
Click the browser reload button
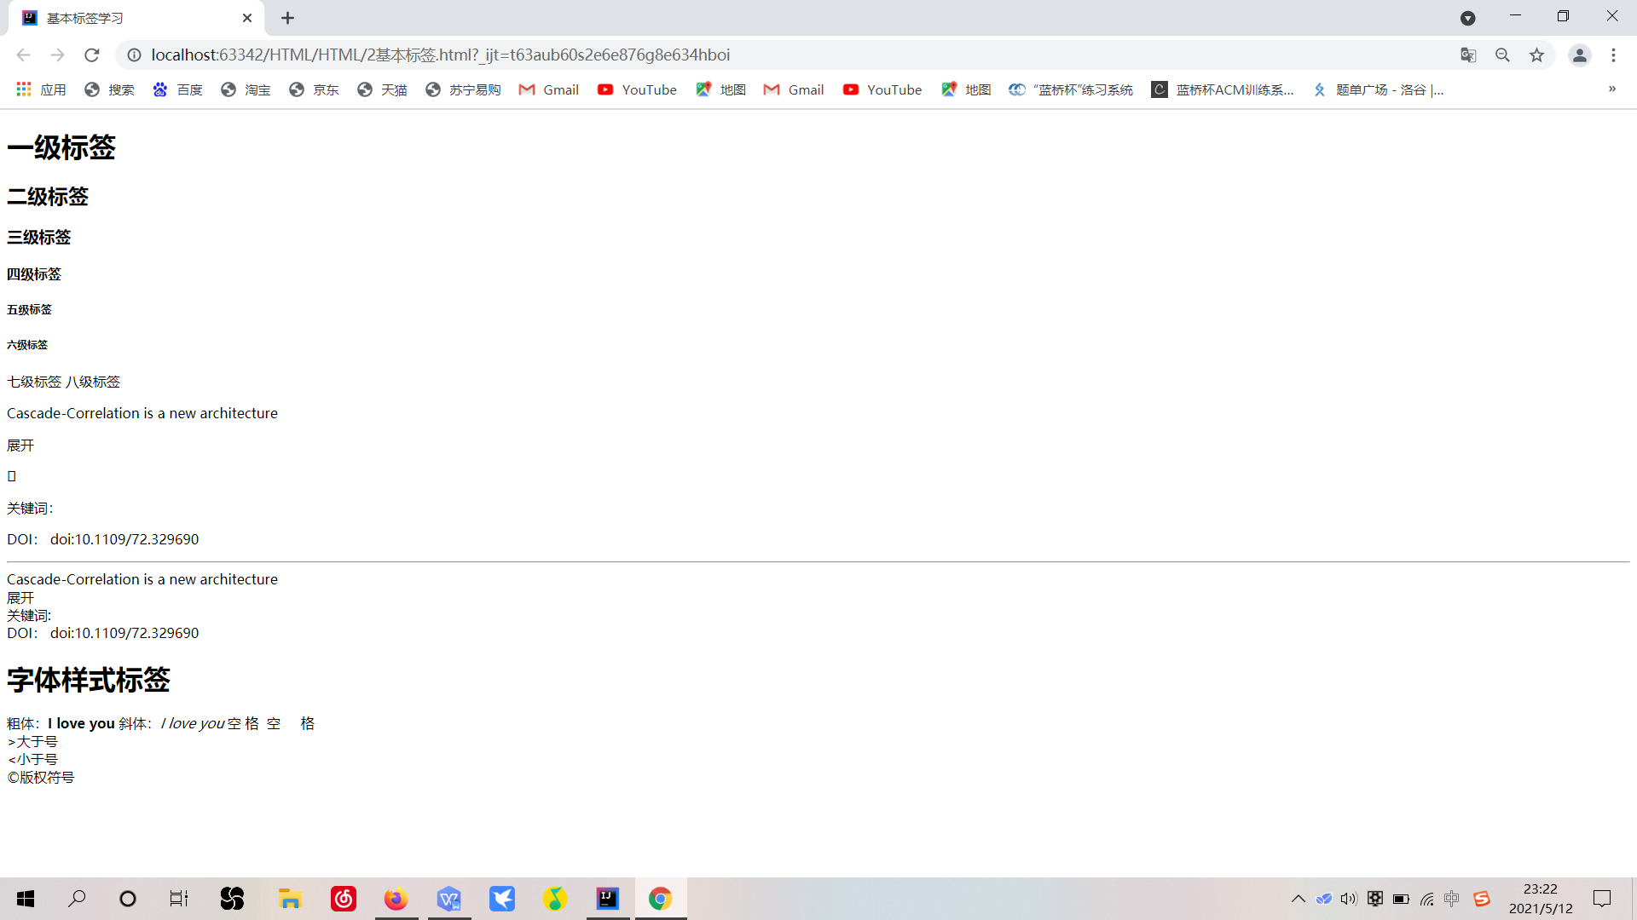tap(92, 55)
